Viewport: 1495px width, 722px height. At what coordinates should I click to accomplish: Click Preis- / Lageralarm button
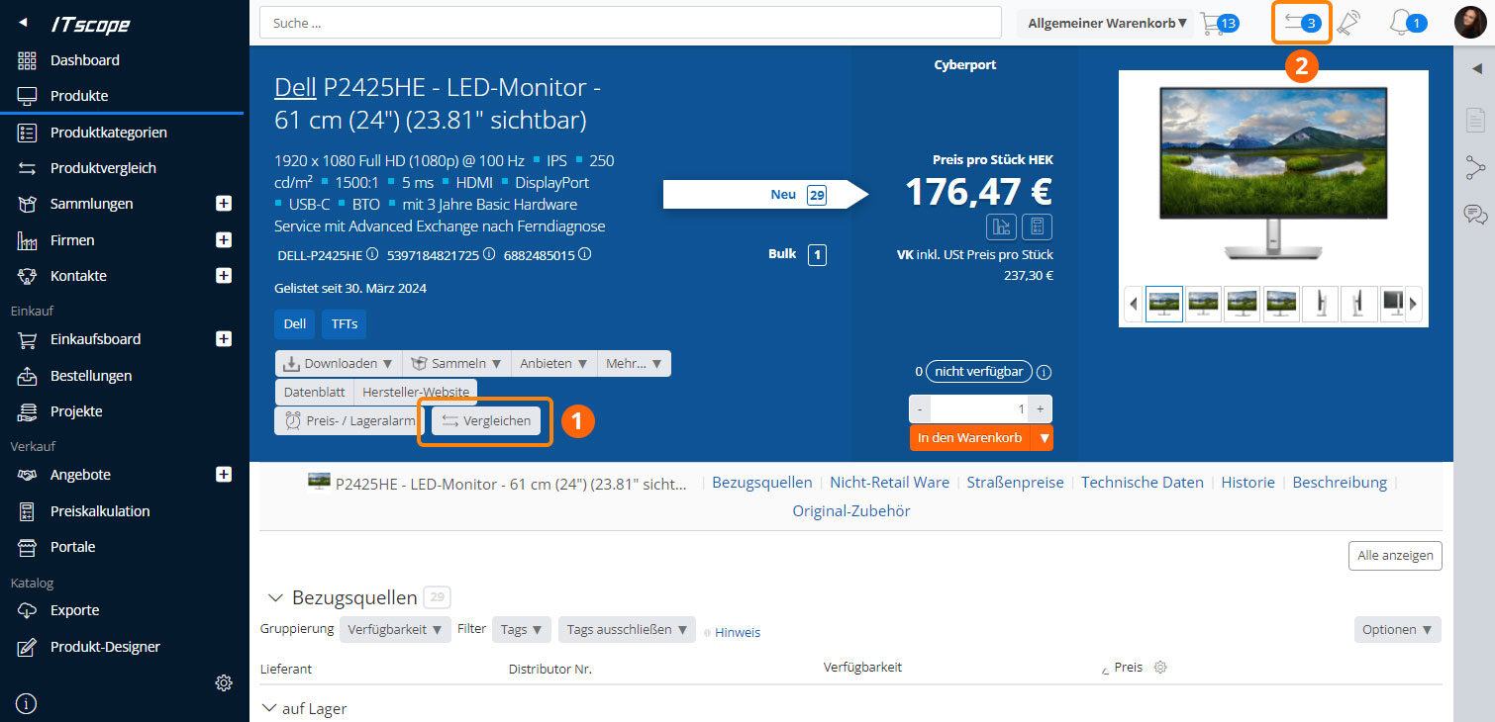[x=350, y=421]
